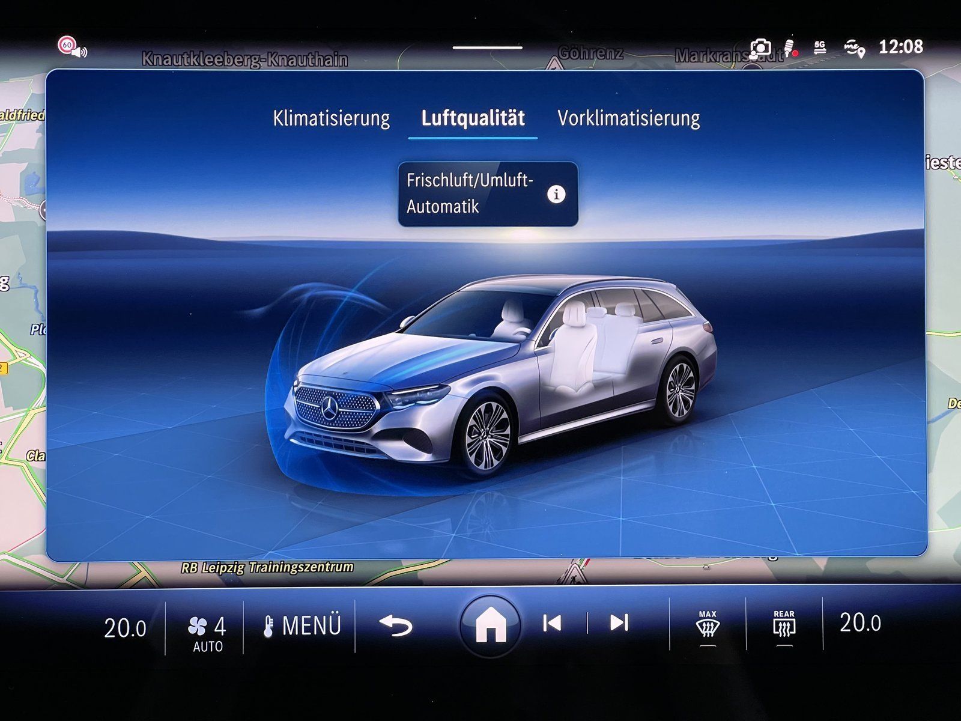961x721 pixels.
Task: Go back with the return arrow
Action: pos(396,626)
